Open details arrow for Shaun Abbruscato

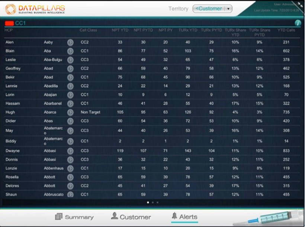(x=70, y=194)
